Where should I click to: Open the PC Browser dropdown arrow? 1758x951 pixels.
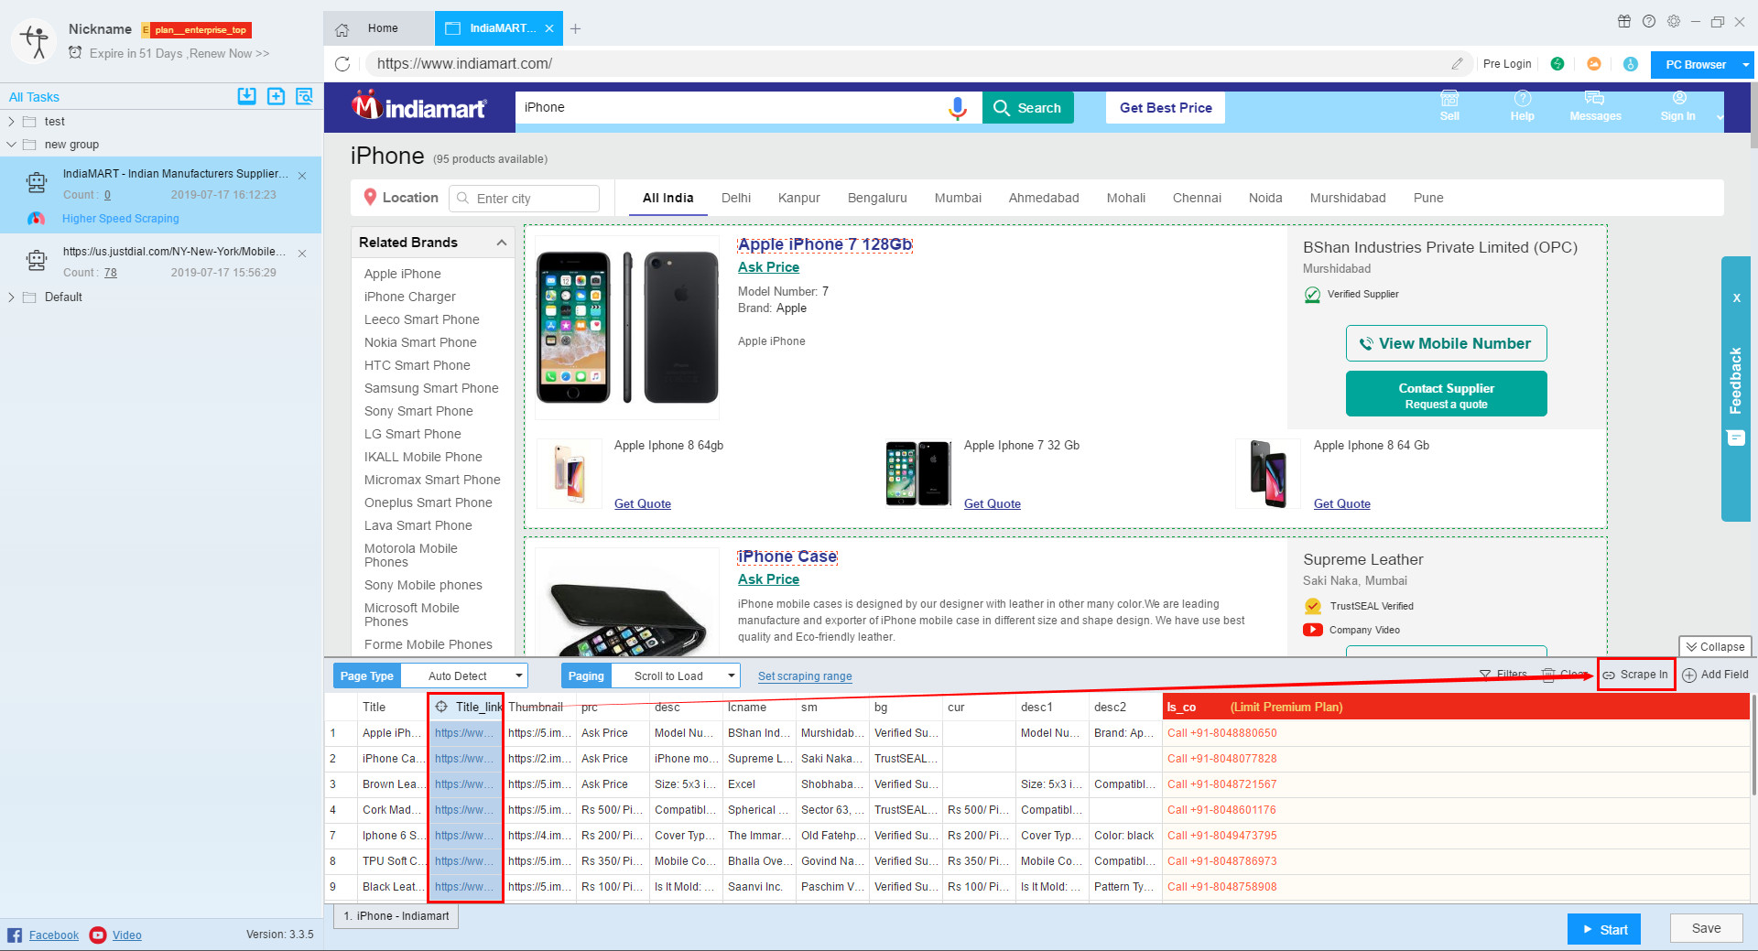[x=1746, y=65]
